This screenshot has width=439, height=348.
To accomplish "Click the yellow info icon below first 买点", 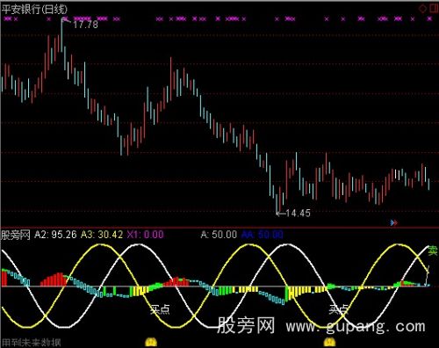I will pos(151,342).
